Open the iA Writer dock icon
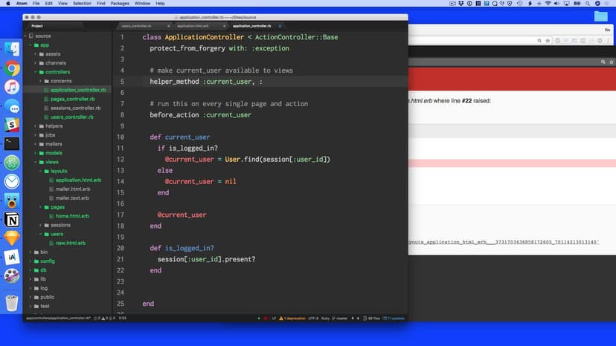The width and height of the screenshot is (616, 346). coord(12,257)
